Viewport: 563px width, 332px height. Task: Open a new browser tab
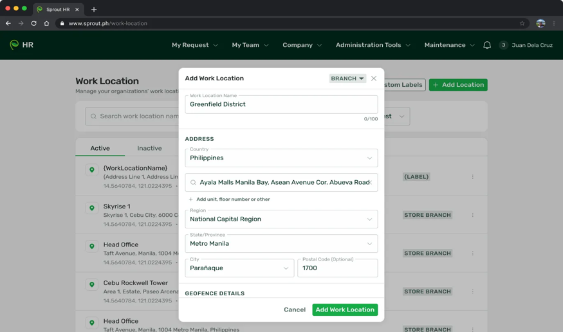point(94,10)
